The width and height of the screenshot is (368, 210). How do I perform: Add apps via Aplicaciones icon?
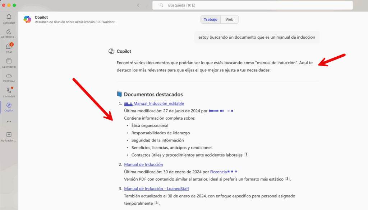click(9, 135)
